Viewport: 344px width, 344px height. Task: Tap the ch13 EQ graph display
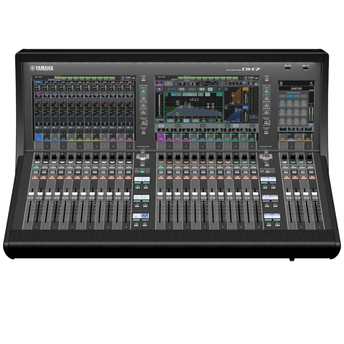pos(194,108)
